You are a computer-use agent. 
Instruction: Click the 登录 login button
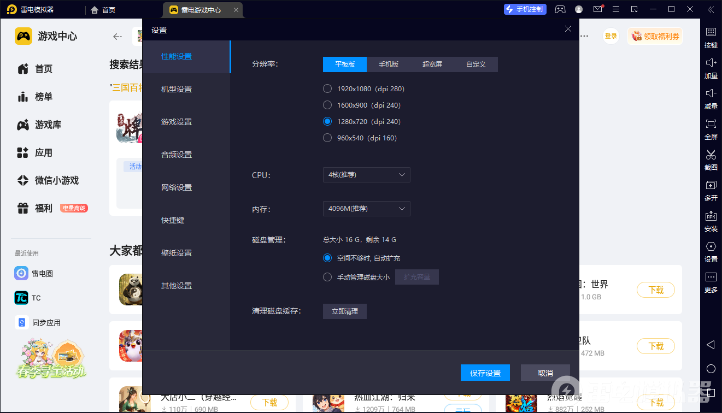[x=611, y=36]
